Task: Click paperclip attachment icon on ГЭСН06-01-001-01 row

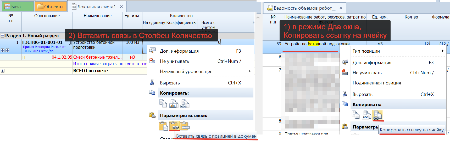Action: point(70,43)
